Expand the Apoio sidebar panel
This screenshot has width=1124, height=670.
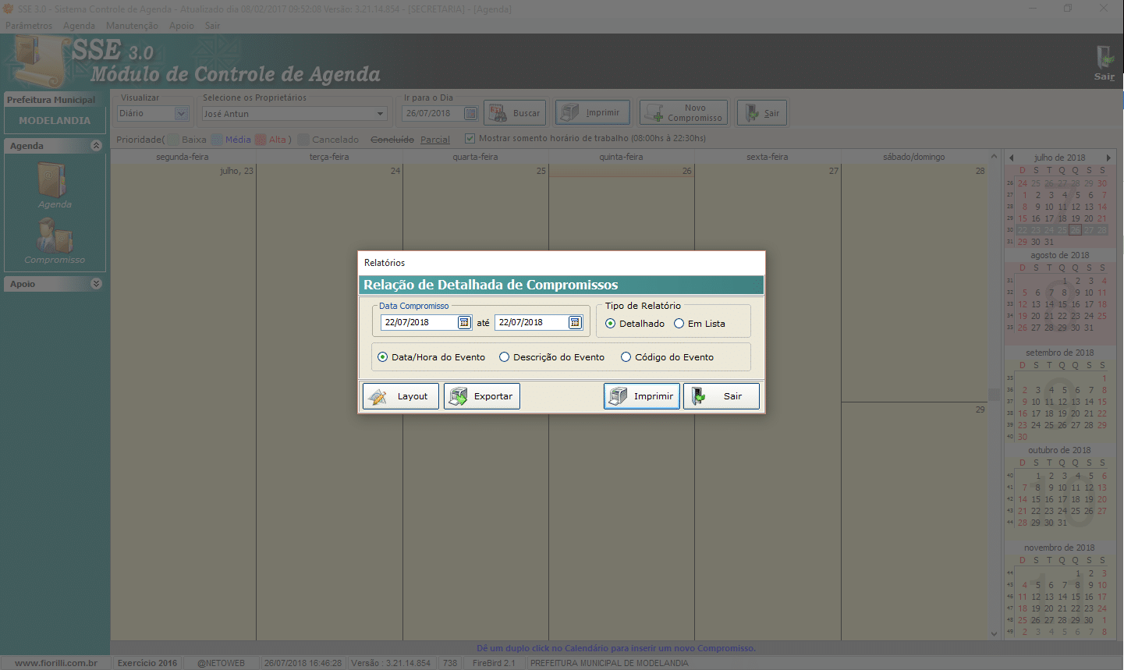96,284
